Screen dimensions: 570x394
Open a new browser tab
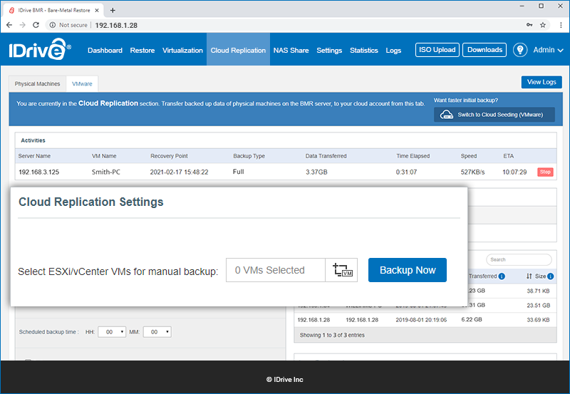(113, 10)
